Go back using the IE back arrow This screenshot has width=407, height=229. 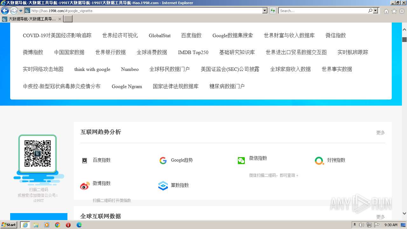[5, 11]
